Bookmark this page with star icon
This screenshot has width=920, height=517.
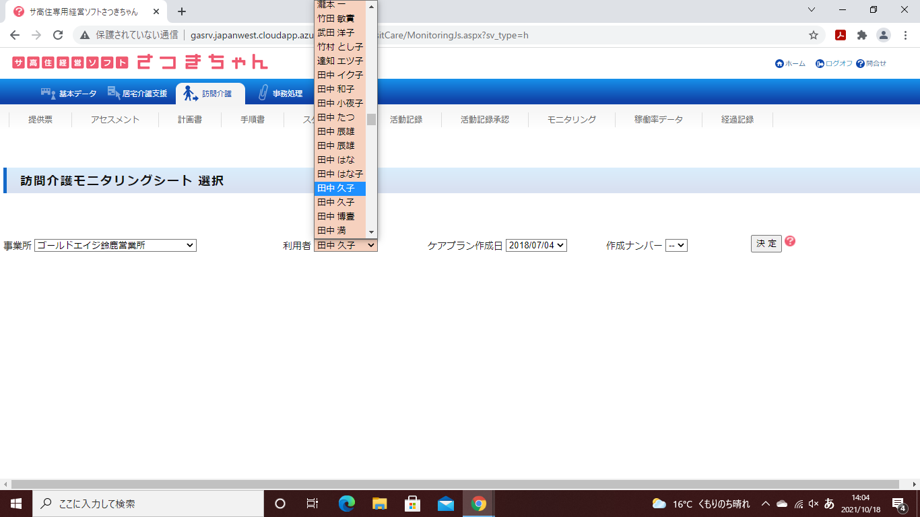tap(814, 35)
